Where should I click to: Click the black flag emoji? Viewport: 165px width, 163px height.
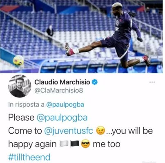(x=75, y=144)
